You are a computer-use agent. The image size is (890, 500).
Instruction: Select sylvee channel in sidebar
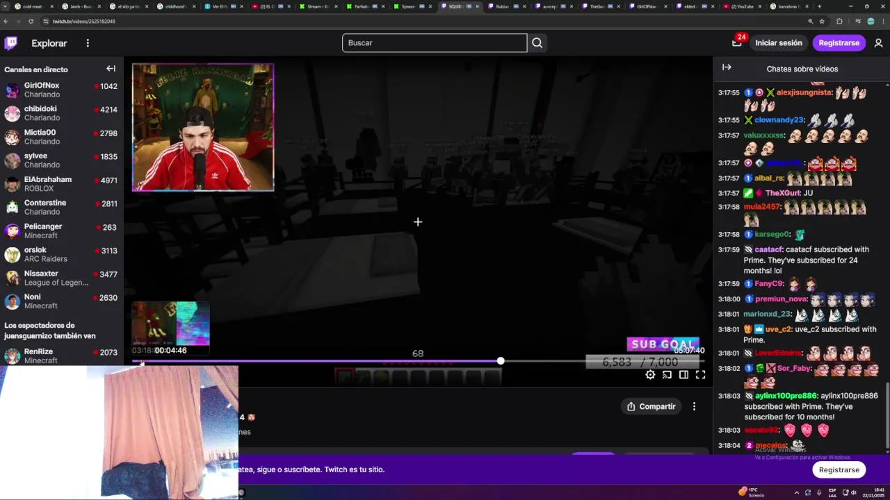[61, 160]
